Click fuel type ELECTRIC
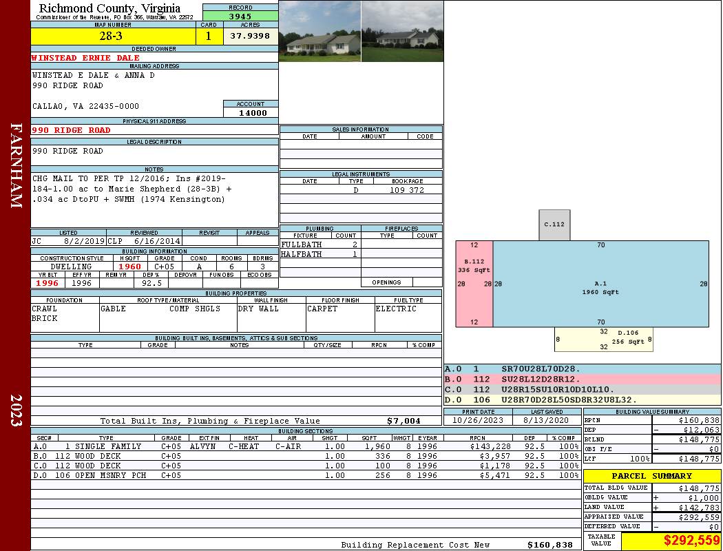Screen dimensions: 723x551 pos(396,309)
